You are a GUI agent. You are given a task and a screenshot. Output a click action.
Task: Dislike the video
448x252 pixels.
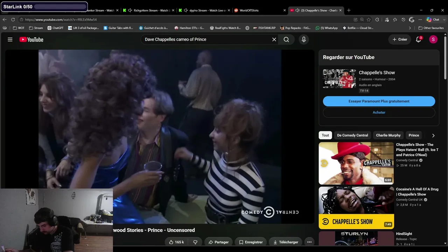coord(195,242)
